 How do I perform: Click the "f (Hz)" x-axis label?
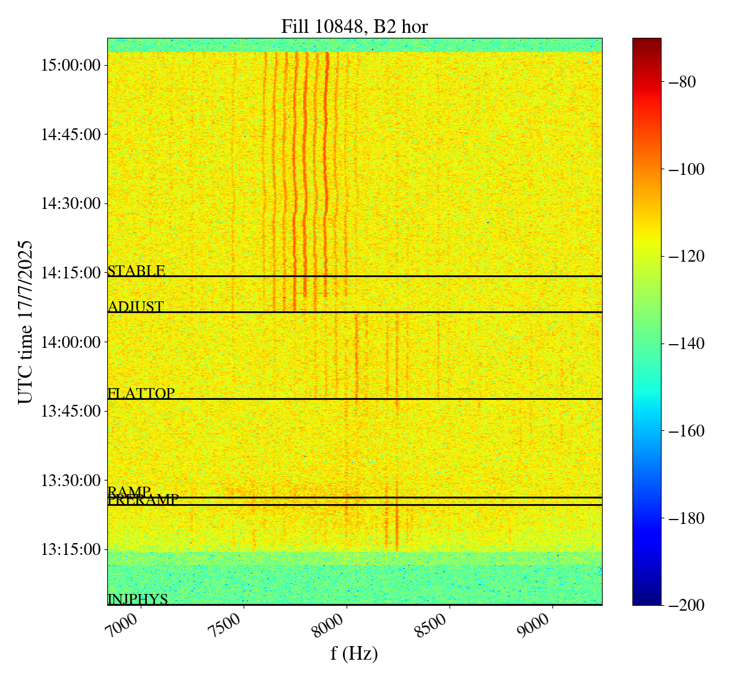point(354,653)
